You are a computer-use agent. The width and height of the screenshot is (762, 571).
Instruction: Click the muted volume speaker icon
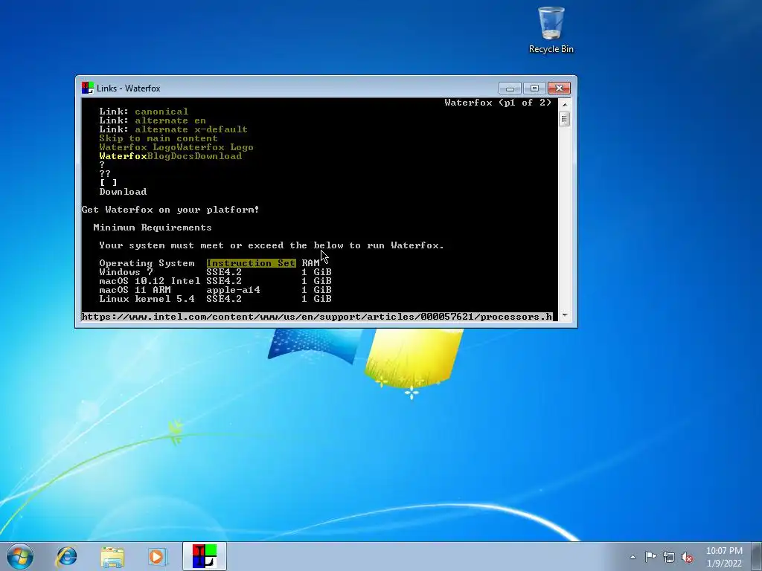click(x=687, y=557)
